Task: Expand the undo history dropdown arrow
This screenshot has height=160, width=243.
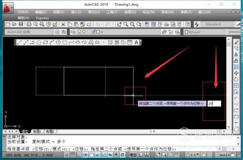Action: tap(102, 24)
